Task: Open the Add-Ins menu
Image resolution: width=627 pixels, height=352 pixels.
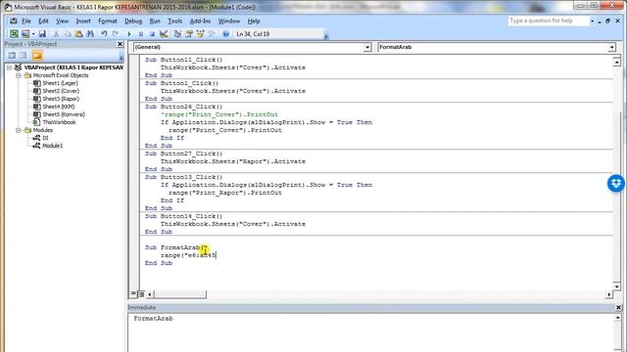Action: point(200,22)
